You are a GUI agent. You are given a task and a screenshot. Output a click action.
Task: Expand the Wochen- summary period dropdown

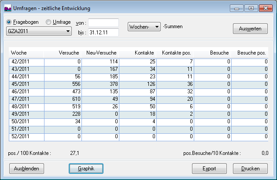coord(144,27)
